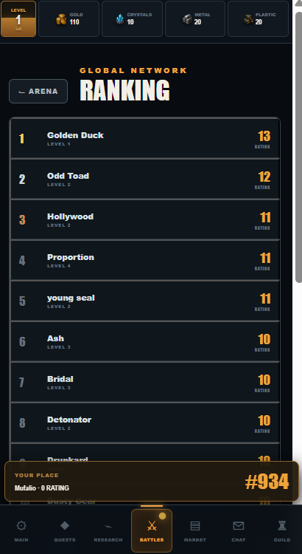Image resolution: width=302 pixels, height=554 pixels.
Task: Click the Your Place #934 banner
Action: (x=152, y=481)
